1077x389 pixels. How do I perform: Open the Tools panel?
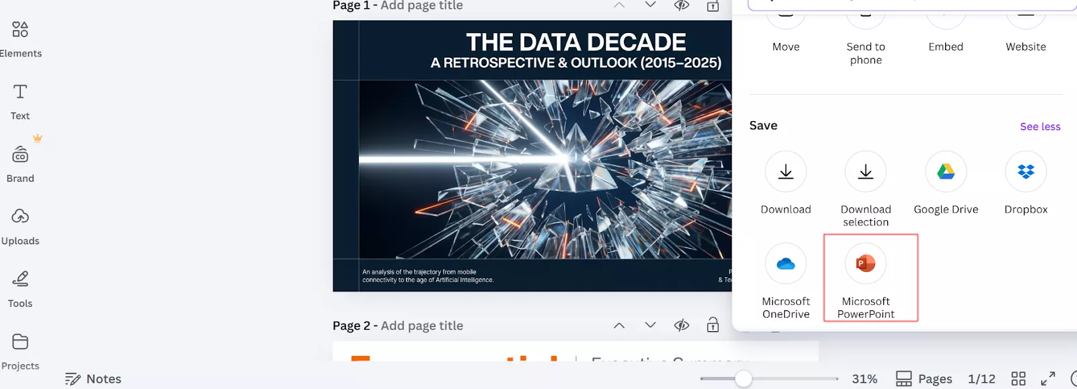20,289
